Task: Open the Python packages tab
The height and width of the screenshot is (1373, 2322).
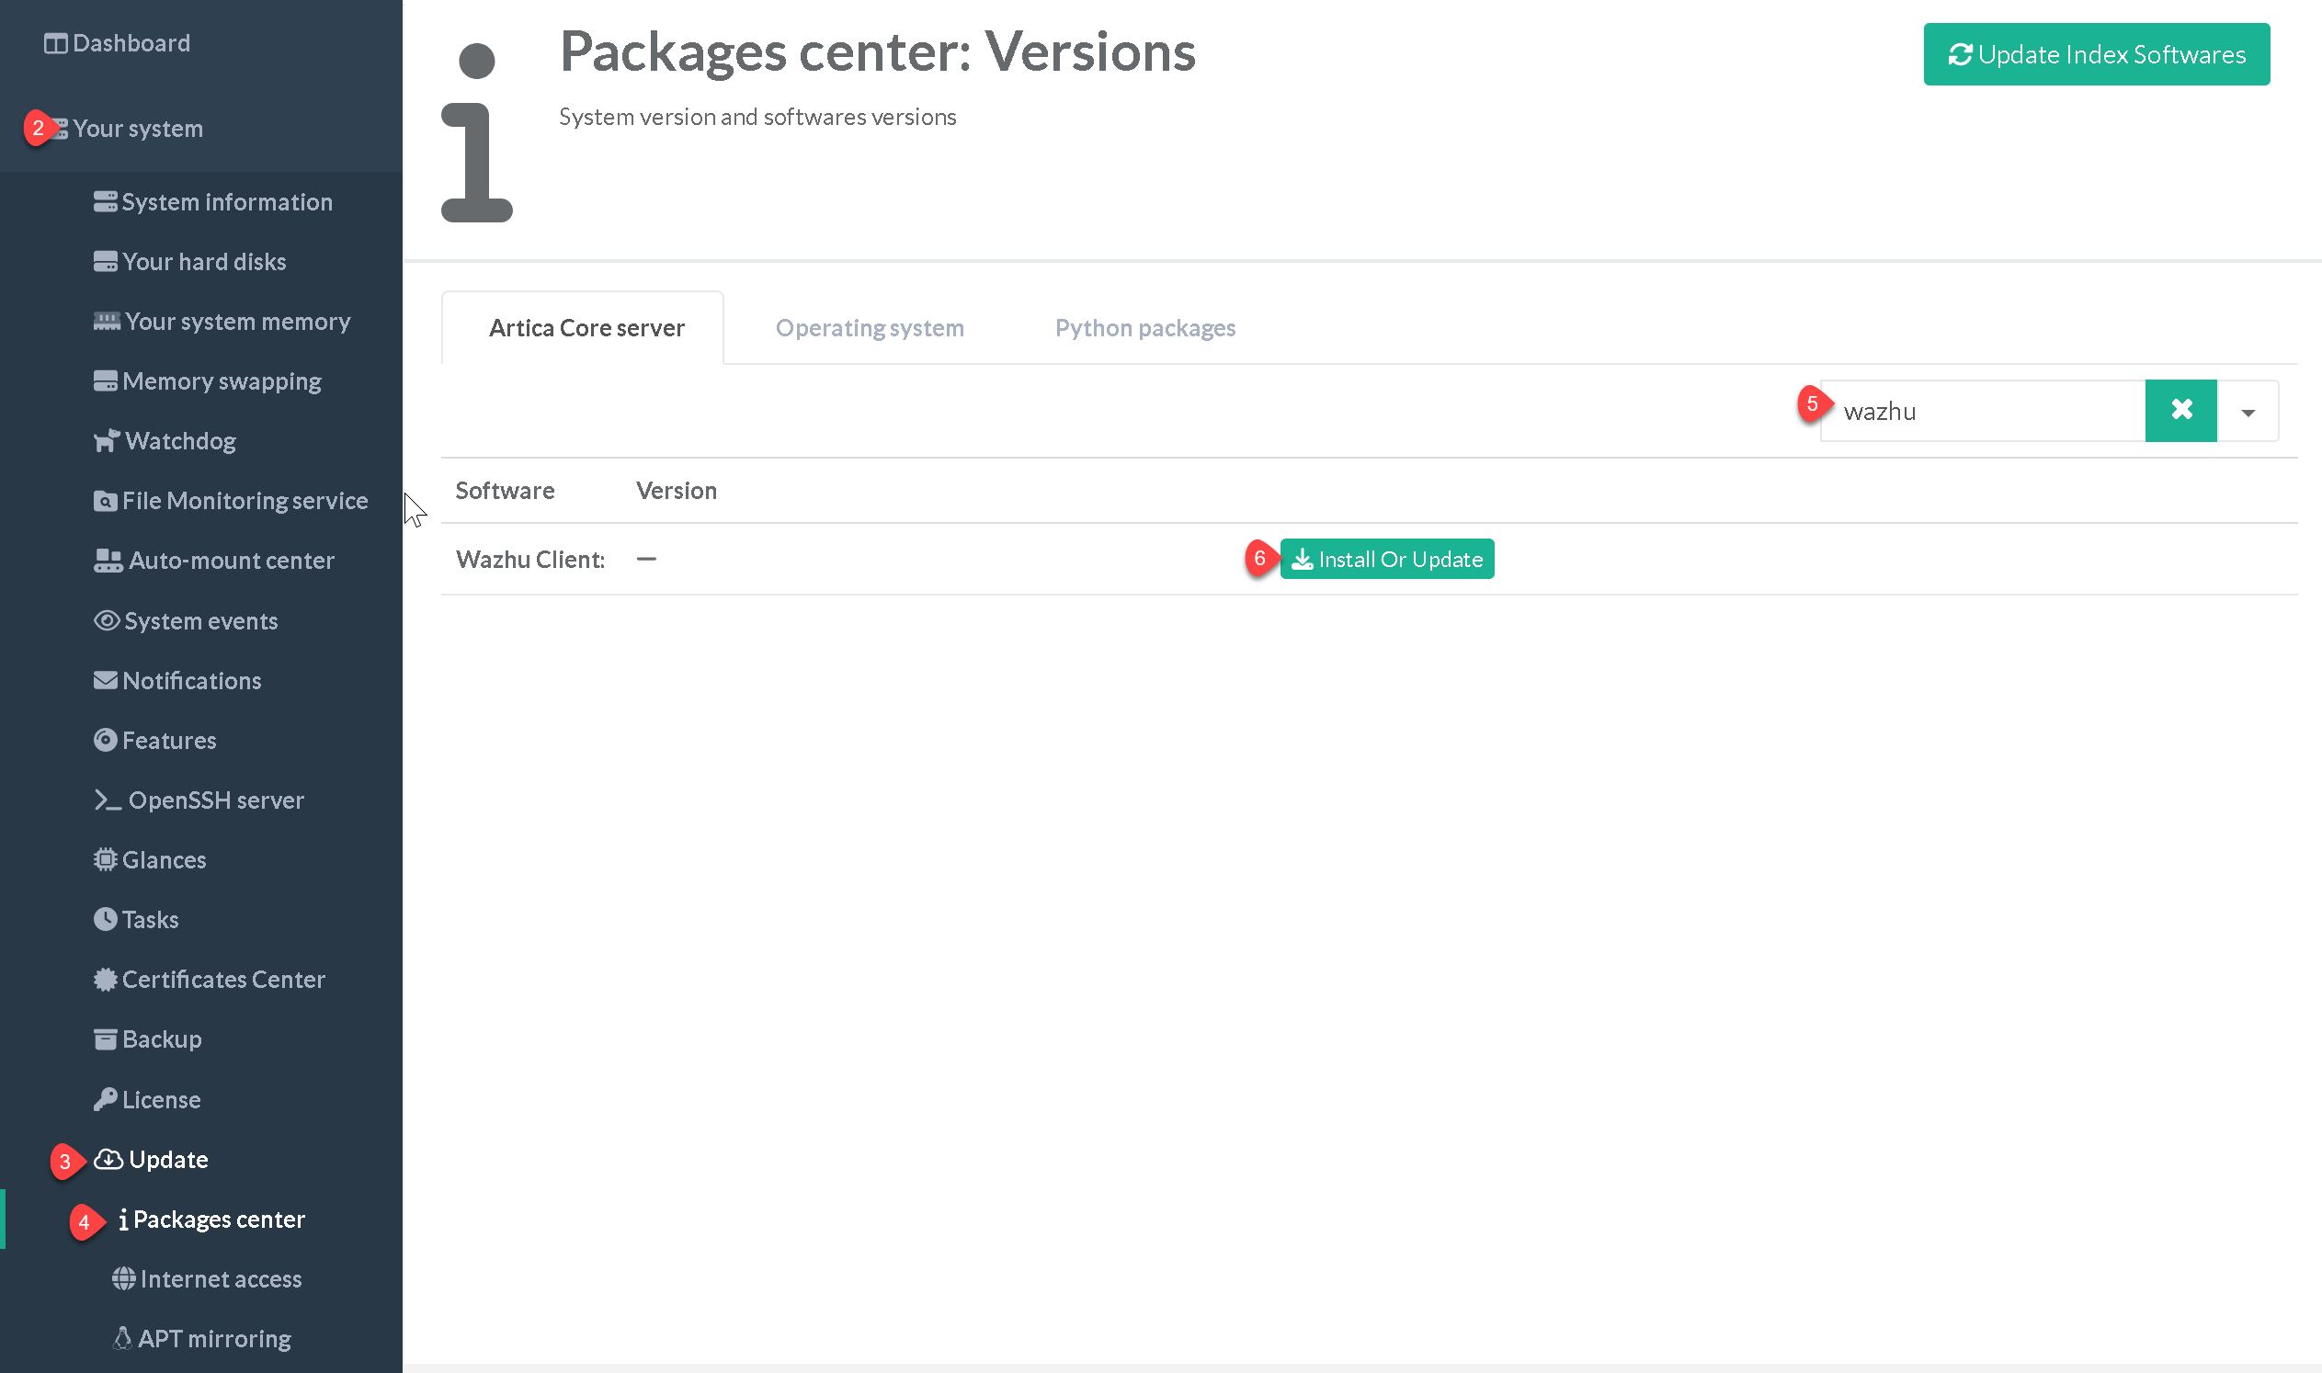Action: click(1144, 327)
